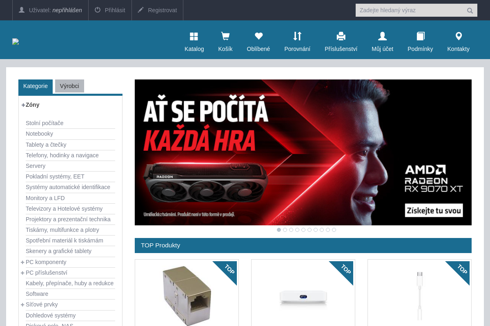
Task: Click Získejte tu svou banner button
Action: [x=434, y=210]
